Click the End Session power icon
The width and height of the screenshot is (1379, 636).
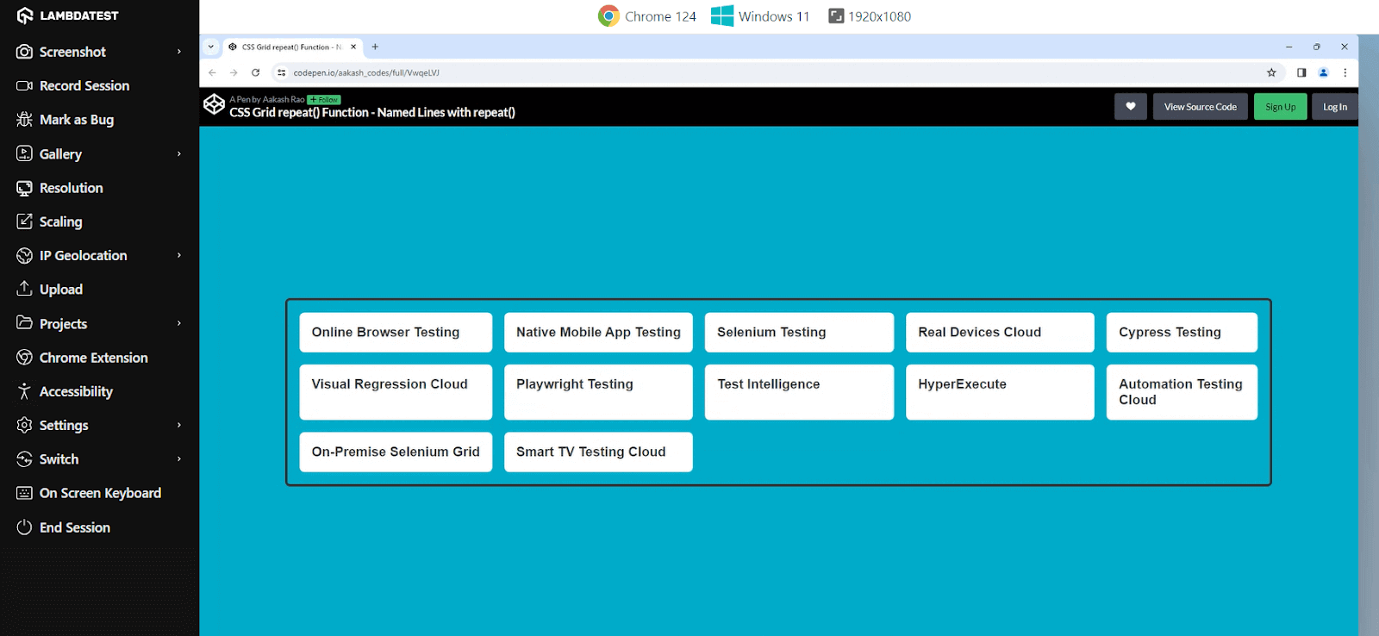24,527
